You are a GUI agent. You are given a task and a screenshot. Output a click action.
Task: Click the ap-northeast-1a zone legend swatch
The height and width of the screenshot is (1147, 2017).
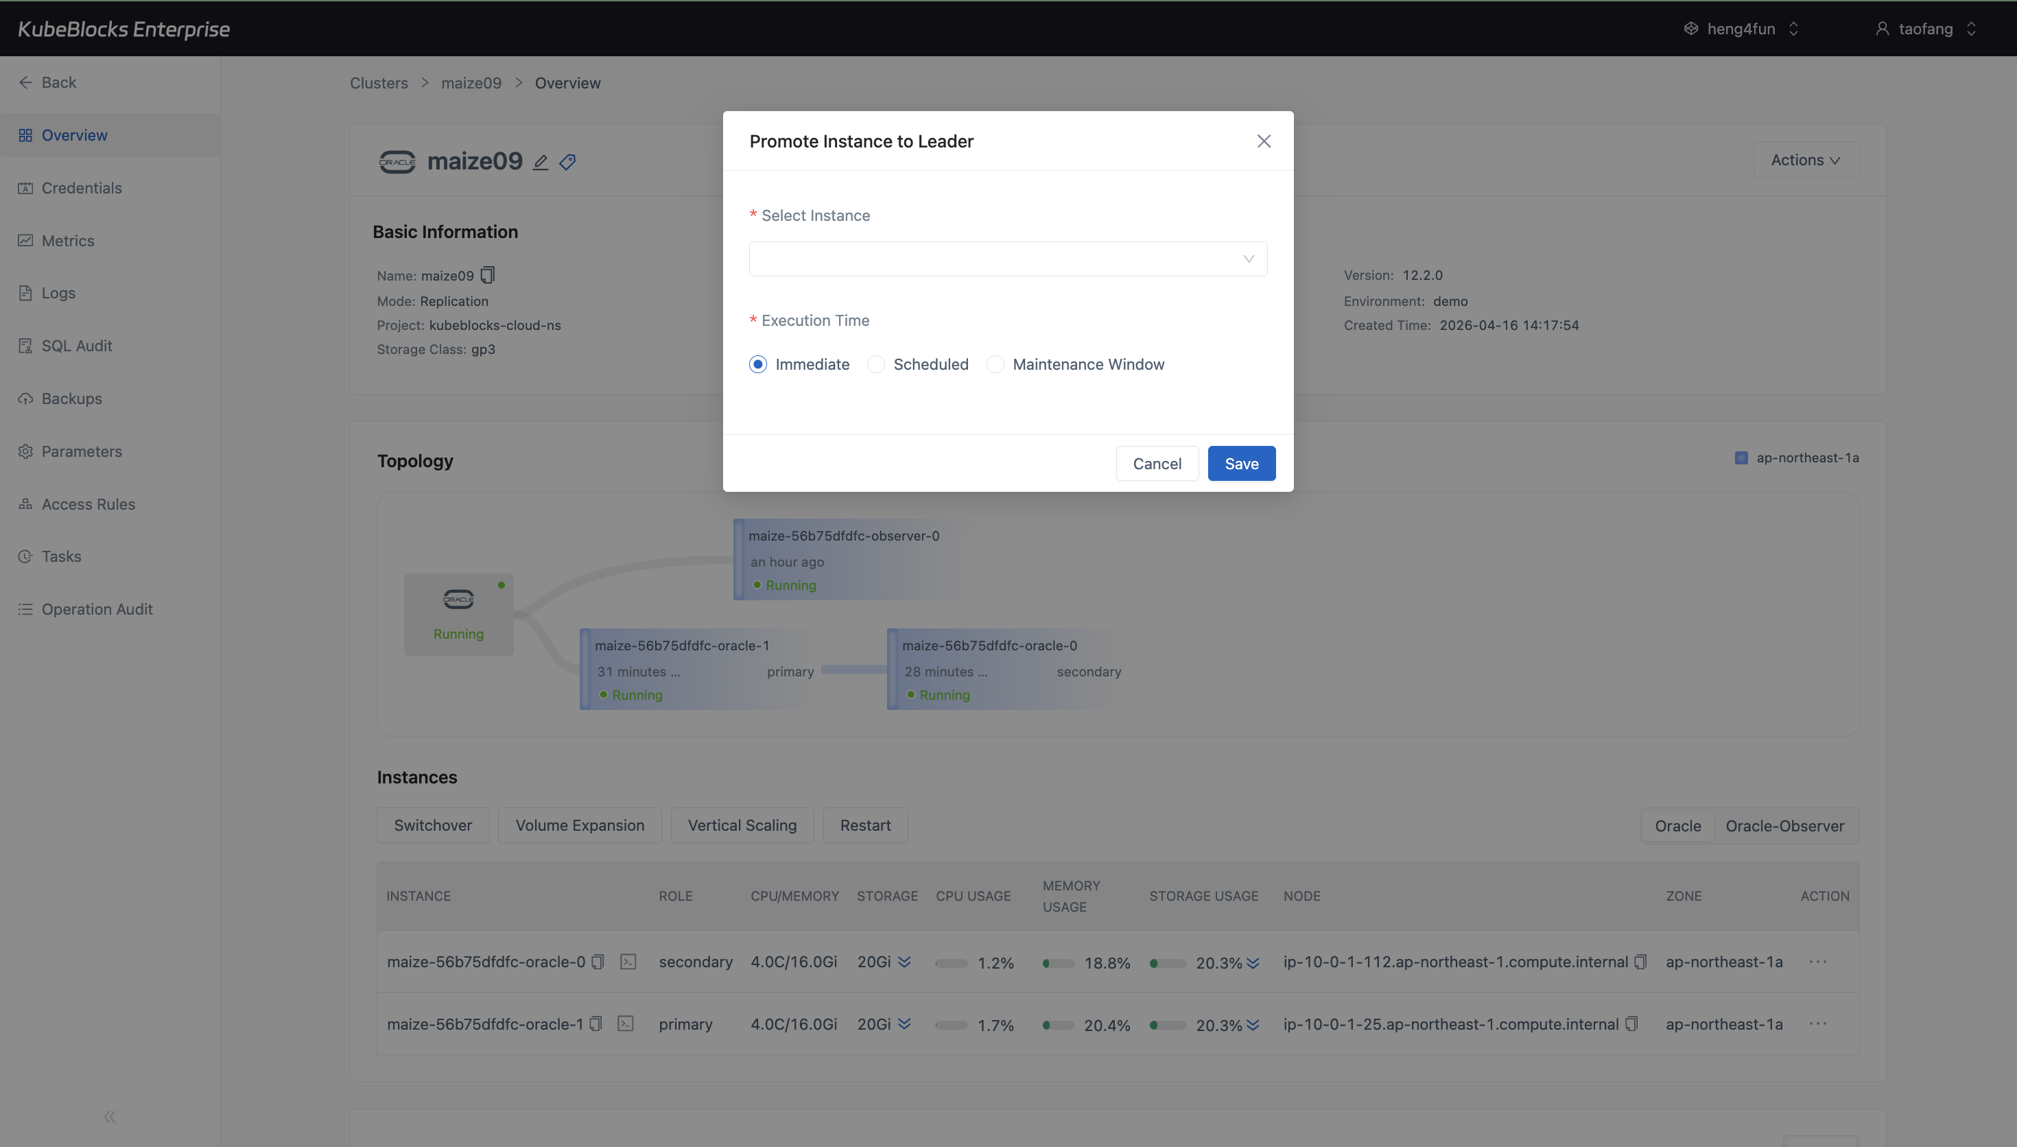tap(1741, 458)
